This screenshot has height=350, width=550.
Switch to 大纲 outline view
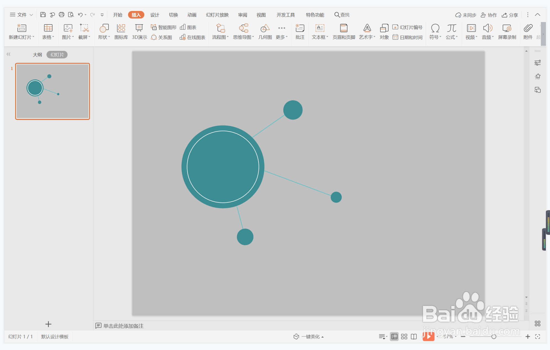[37, 55]
